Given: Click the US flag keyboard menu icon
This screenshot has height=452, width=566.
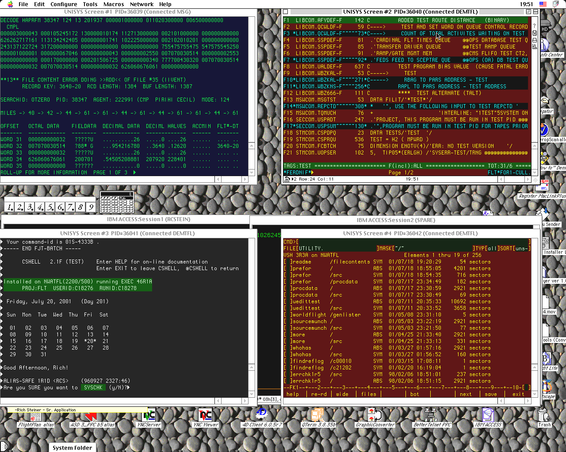Looking at the screenshot, I should (543, 4).
